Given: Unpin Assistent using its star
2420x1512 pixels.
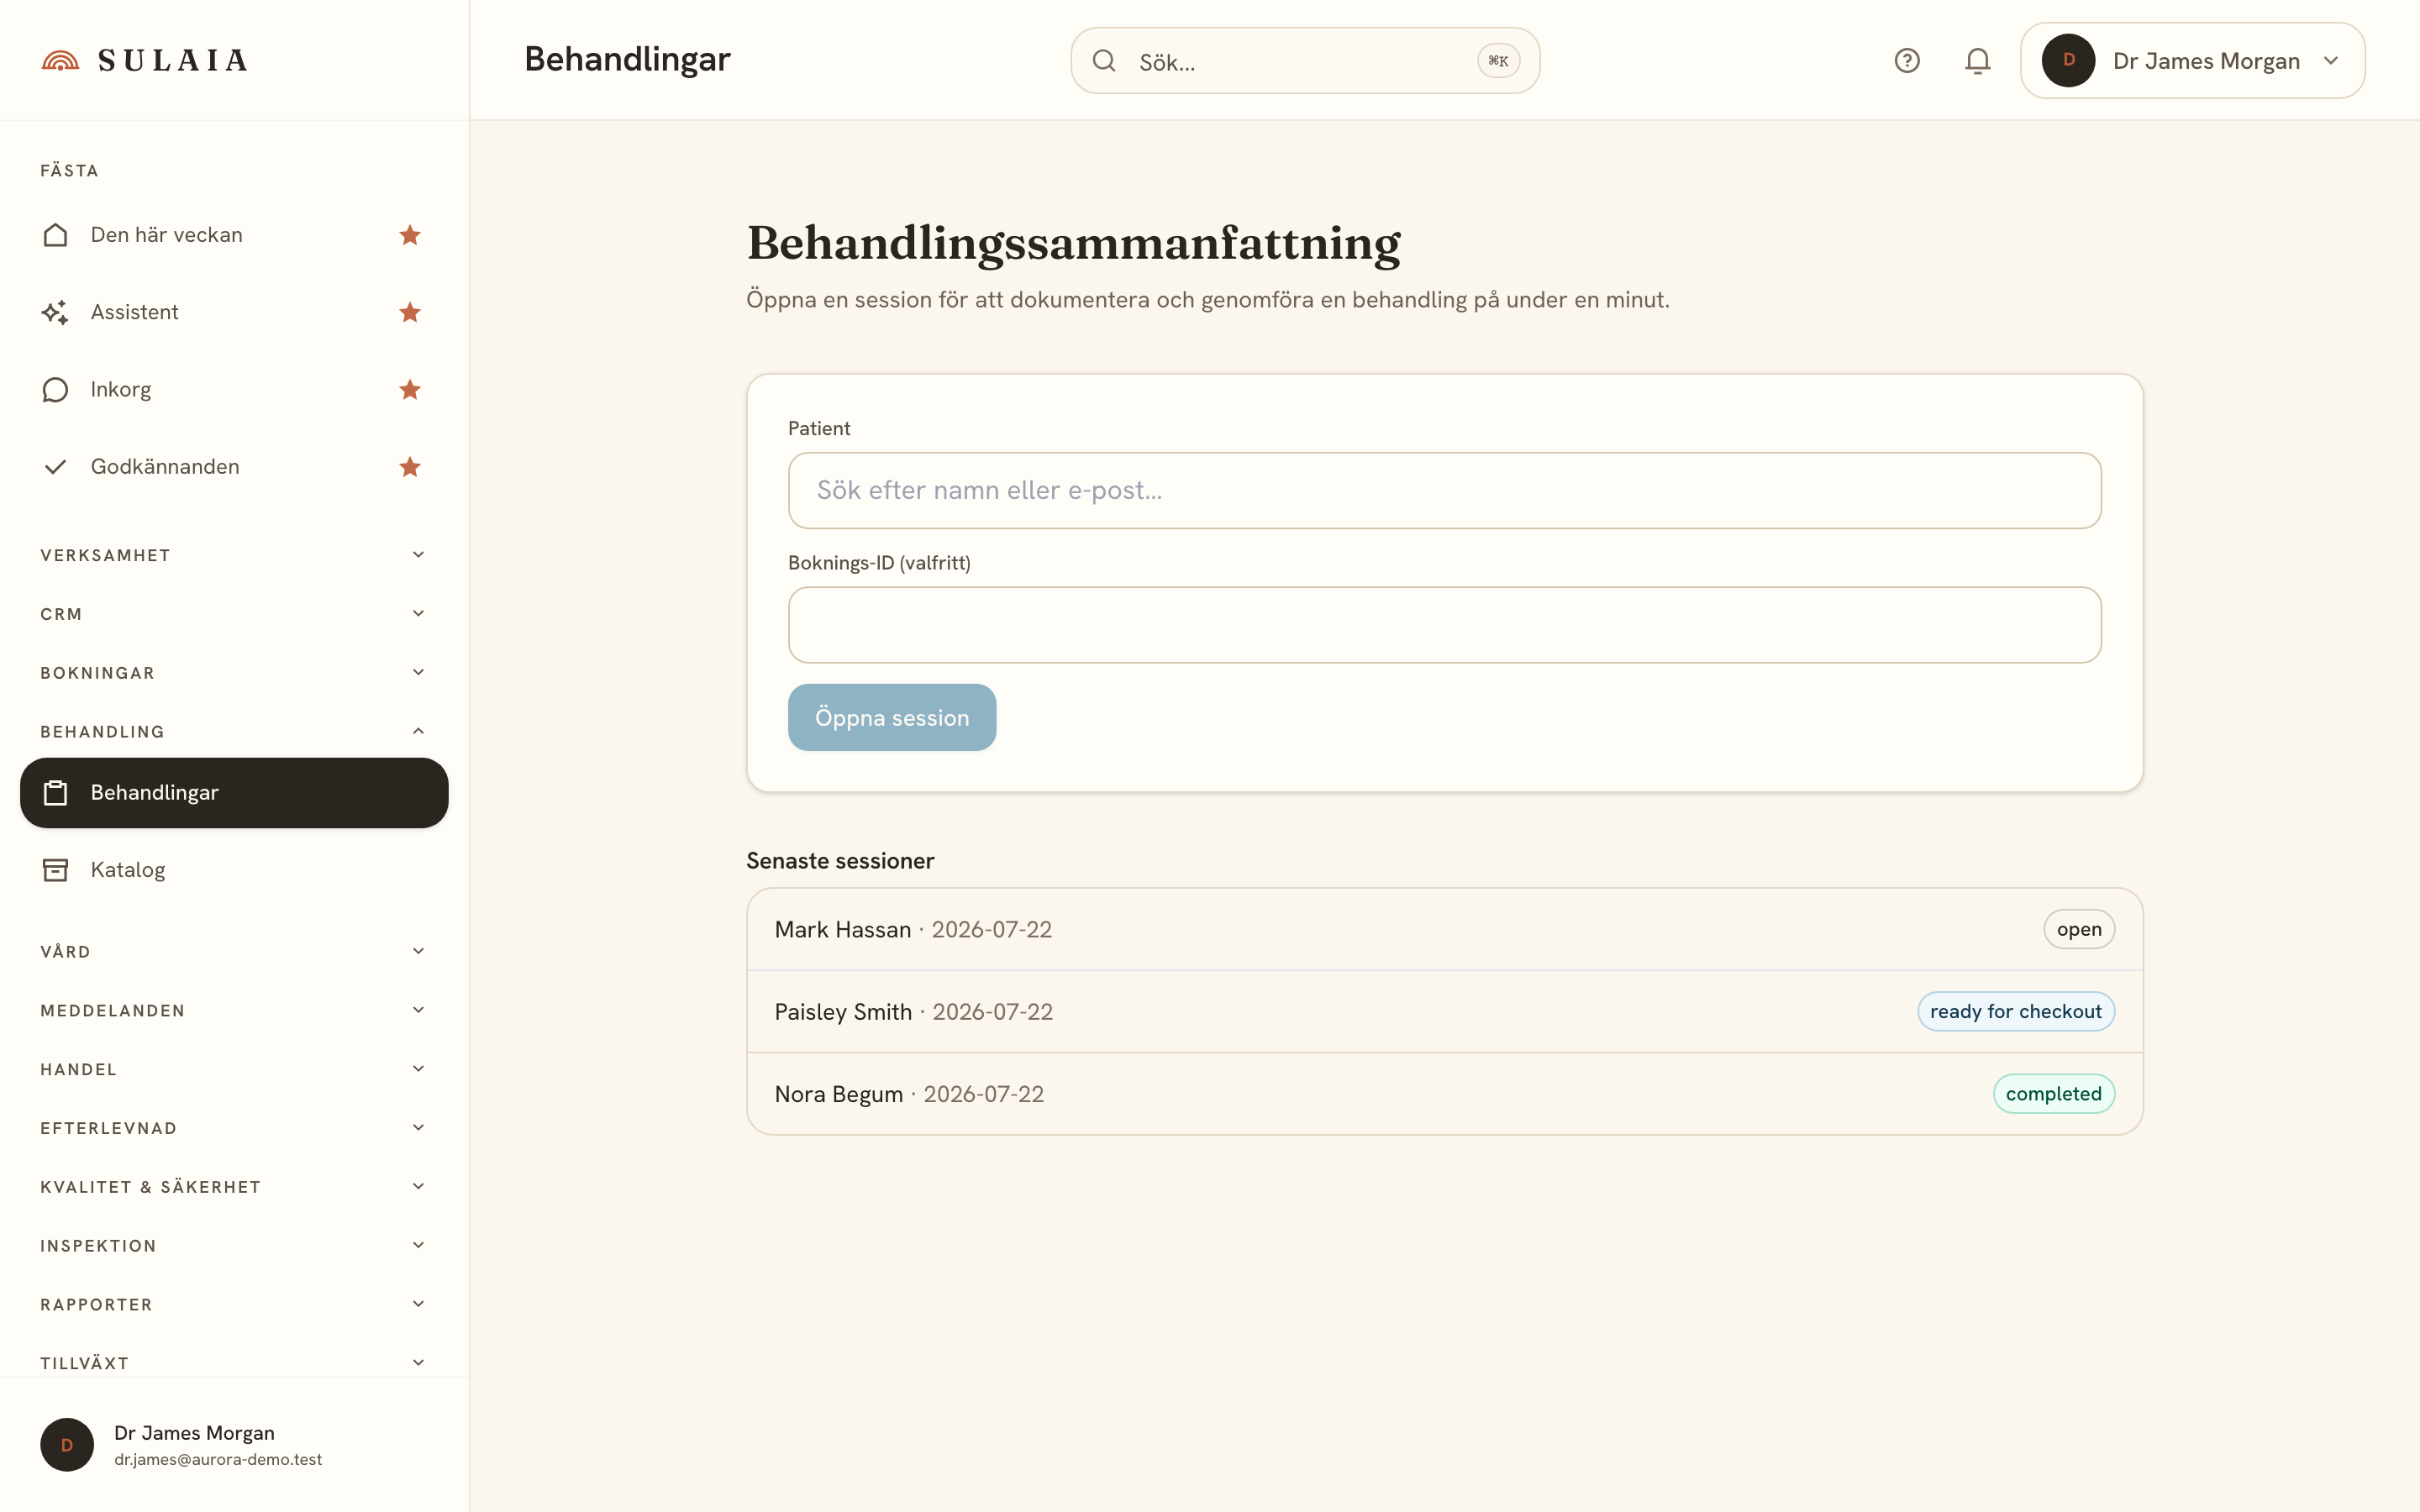Looking at the screenshot, I should point(410,312).
